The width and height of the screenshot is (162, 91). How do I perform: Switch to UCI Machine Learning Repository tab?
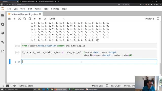pos(46,2)
